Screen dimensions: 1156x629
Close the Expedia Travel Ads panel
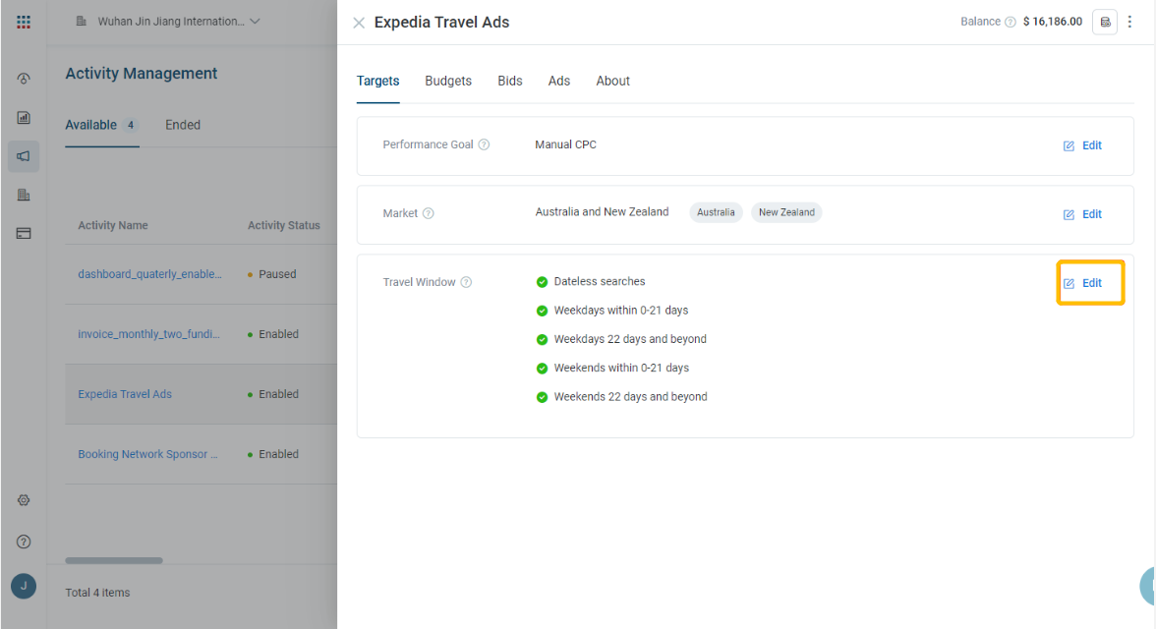click(359, 23)
